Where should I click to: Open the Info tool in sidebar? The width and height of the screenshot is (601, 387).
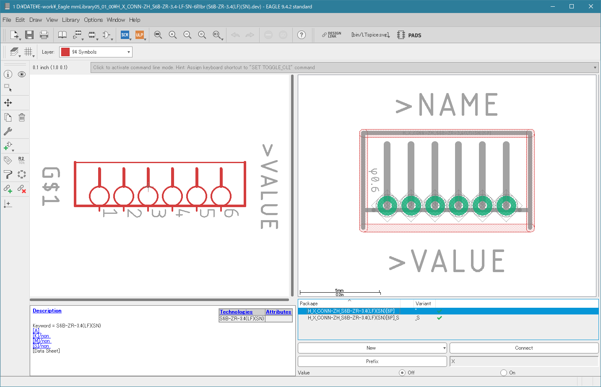(8, 74)
